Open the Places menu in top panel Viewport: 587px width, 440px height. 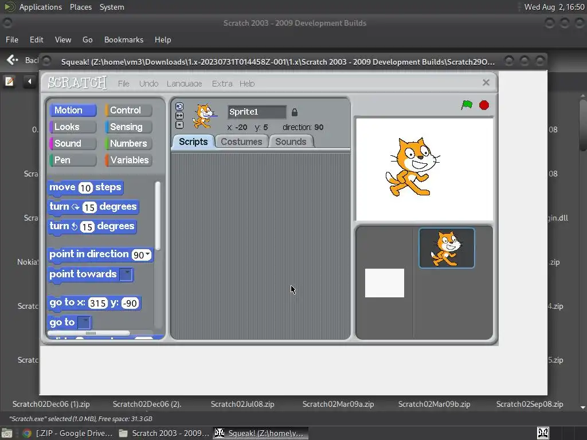point(80,7)
